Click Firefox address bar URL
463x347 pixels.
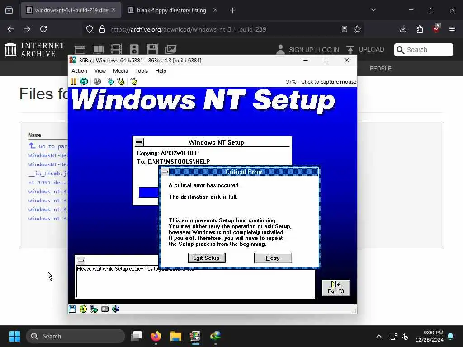pyautogui.click(x=188, y=29)
